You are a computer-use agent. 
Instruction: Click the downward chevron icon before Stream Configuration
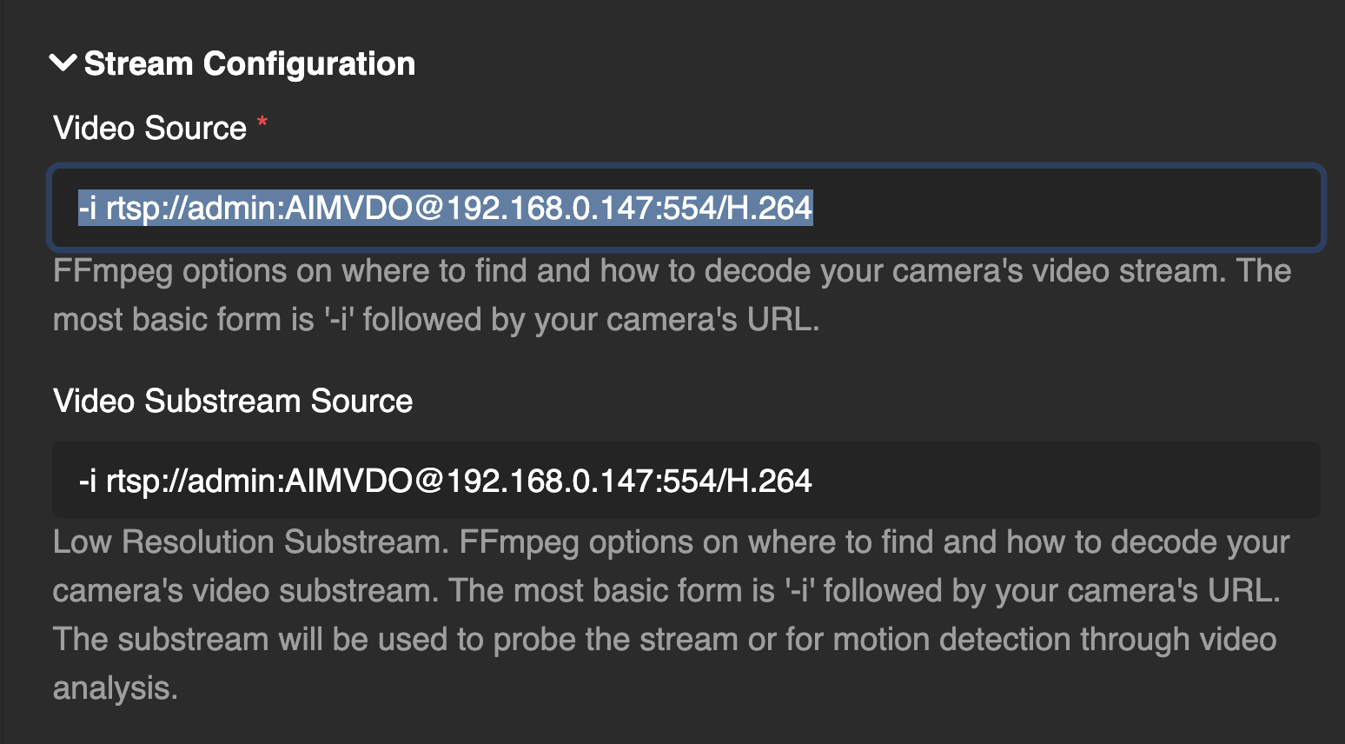(62, 63)
